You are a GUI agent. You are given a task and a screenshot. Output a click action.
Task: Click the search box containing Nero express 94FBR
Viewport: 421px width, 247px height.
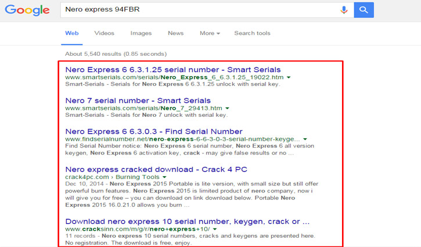click(197, 10)
